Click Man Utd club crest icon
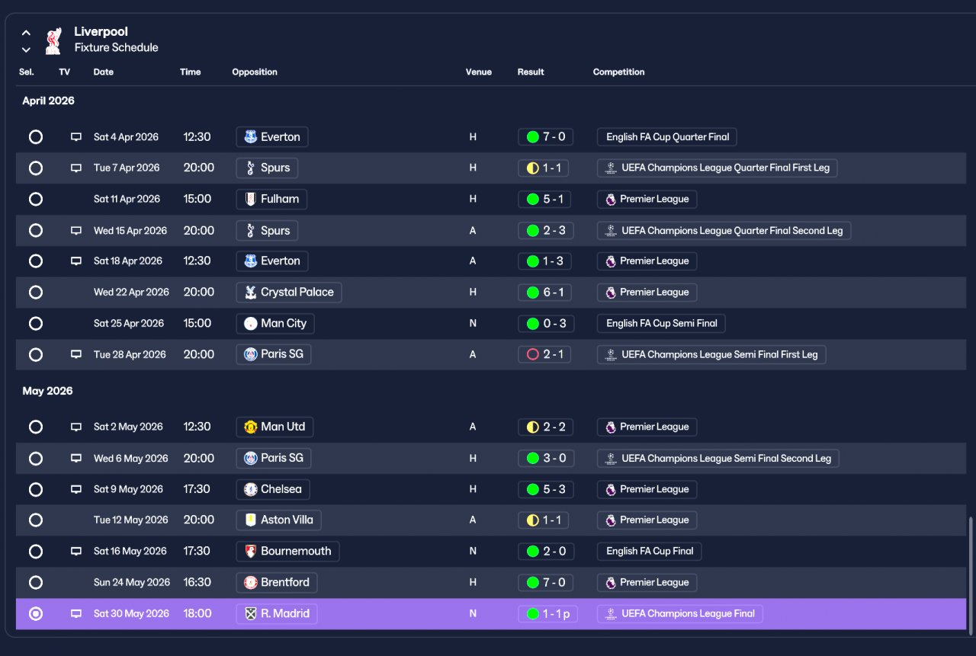Viewport: 976px width, 656px height. [x=250, y=427]
